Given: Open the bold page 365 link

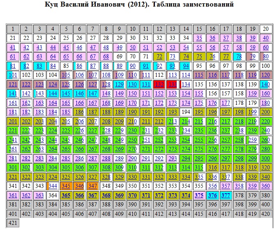Looking at the screenshot, I should pyautogui.click(x=66, y=195).
